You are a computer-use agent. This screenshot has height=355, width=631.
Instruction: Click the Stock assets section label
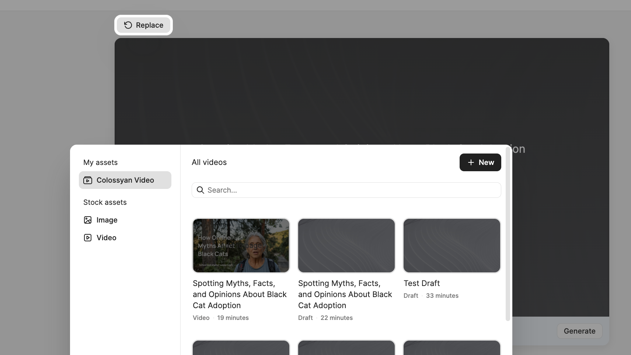click(105, 202)
